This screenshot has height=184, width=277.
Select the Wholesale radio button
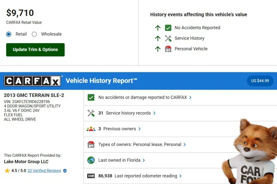pyautogui.click(x=34, y=34)
